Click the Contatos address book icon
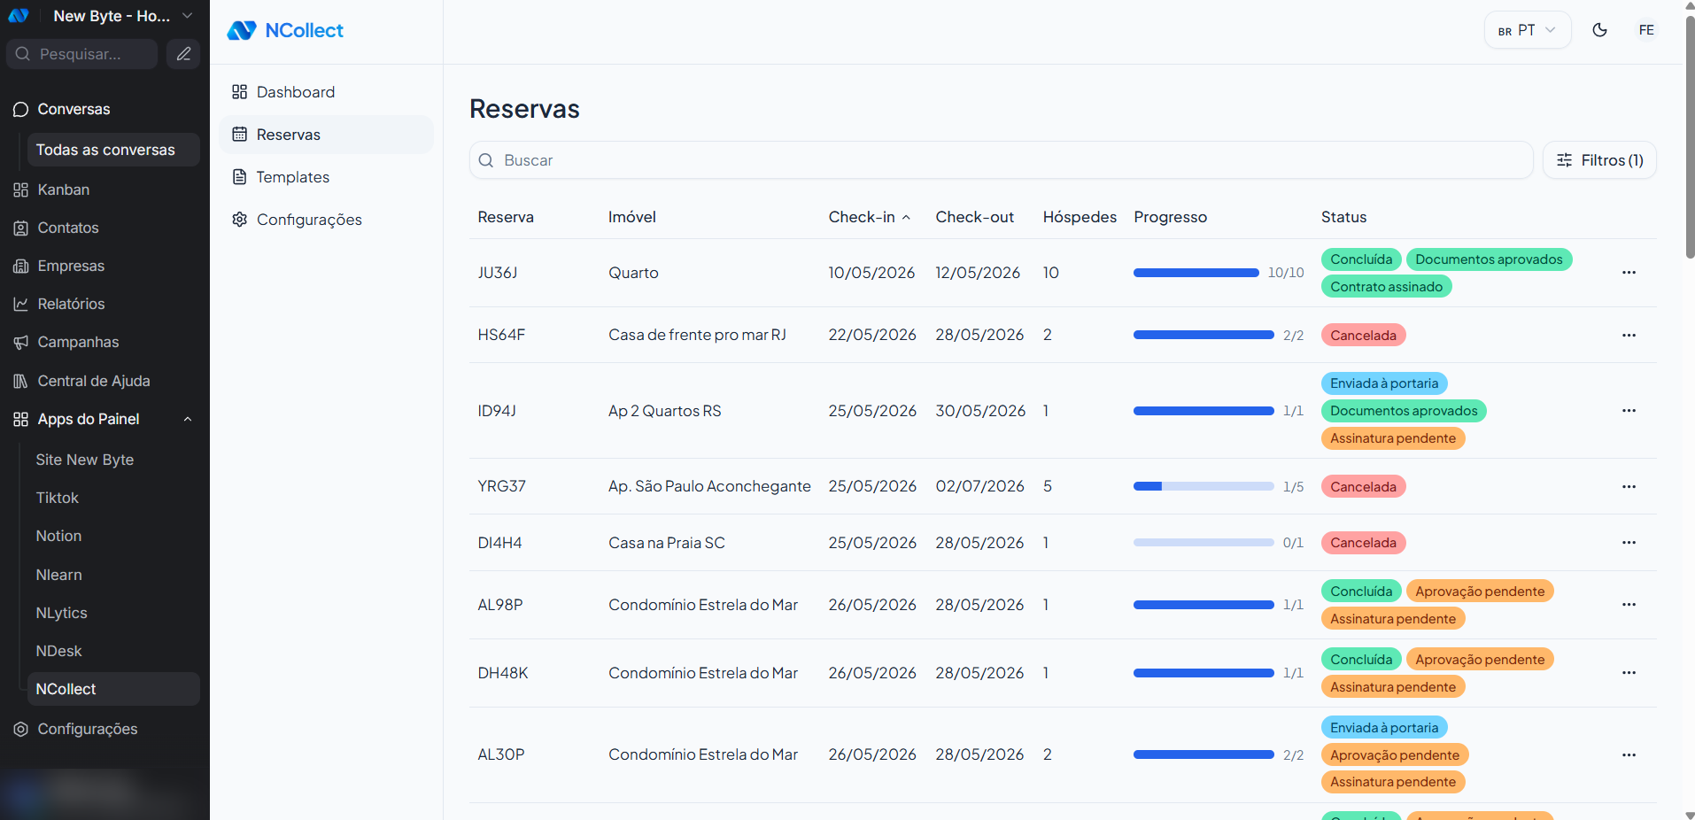The width and height of the screenshot is (1695, 820). 21,228
